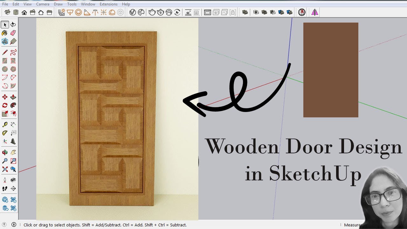Choose the Rotate tool
The height and width of the screenshot is (229, 407).
pos(5,105)
